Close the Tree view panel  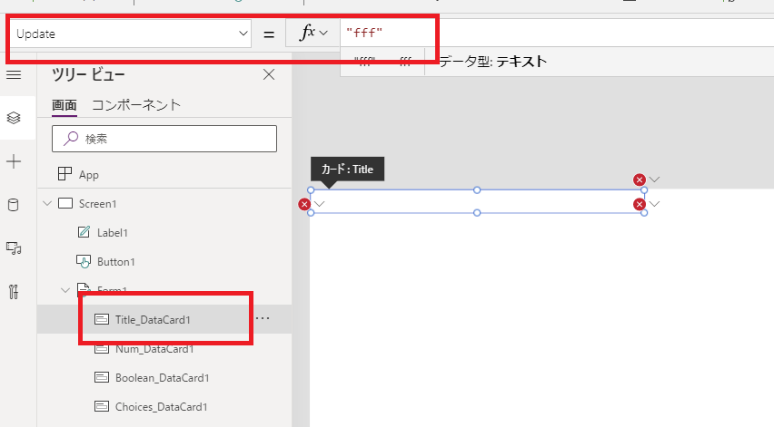(x=269, y=74)
